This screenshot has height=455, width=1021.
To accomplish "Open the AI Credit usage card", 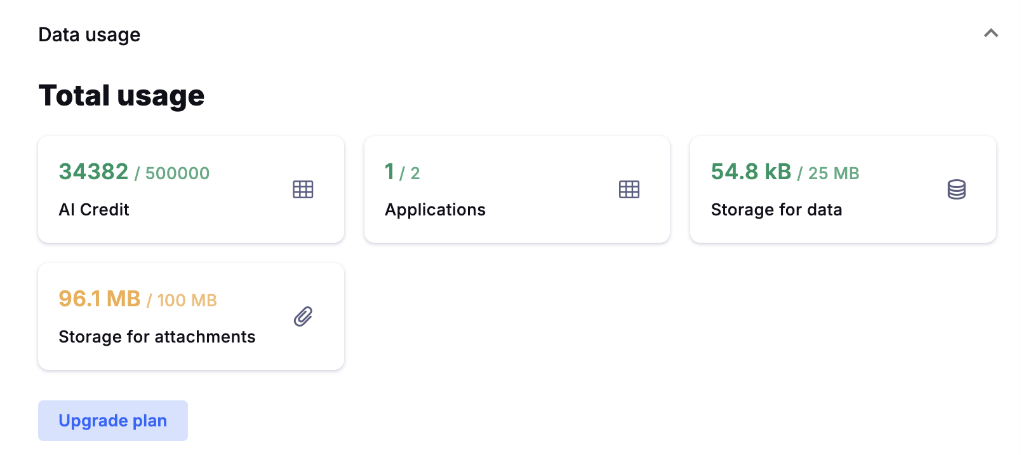I will 190,189.
